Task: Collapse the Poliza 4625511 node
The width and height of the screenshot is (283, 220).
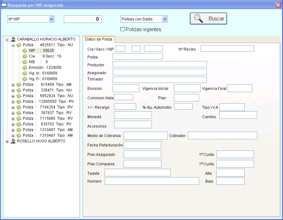Action: coord(13,45)
